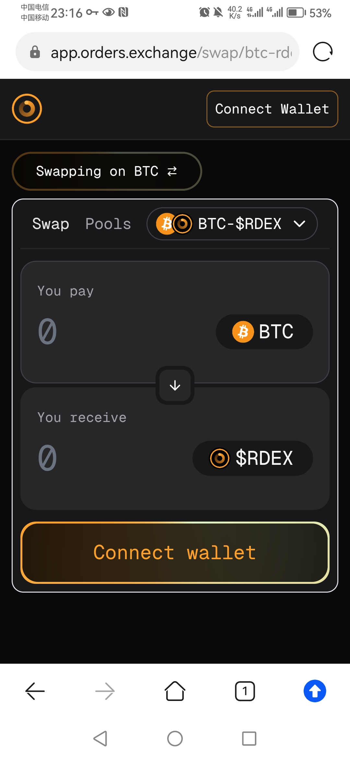Focus the You pay amount field
Screen dimensions: 350x759
[123, 332]
